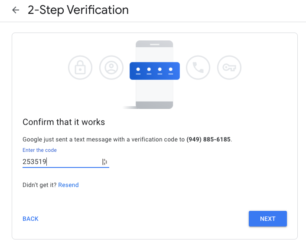This screenshot has height=246, width=306.
Task: Click the Didn't get it? text
Action: point(39,185)
